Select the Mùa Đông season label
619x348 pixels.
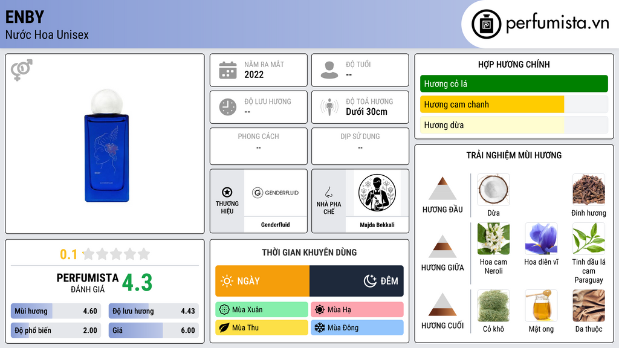pos(357,327)
